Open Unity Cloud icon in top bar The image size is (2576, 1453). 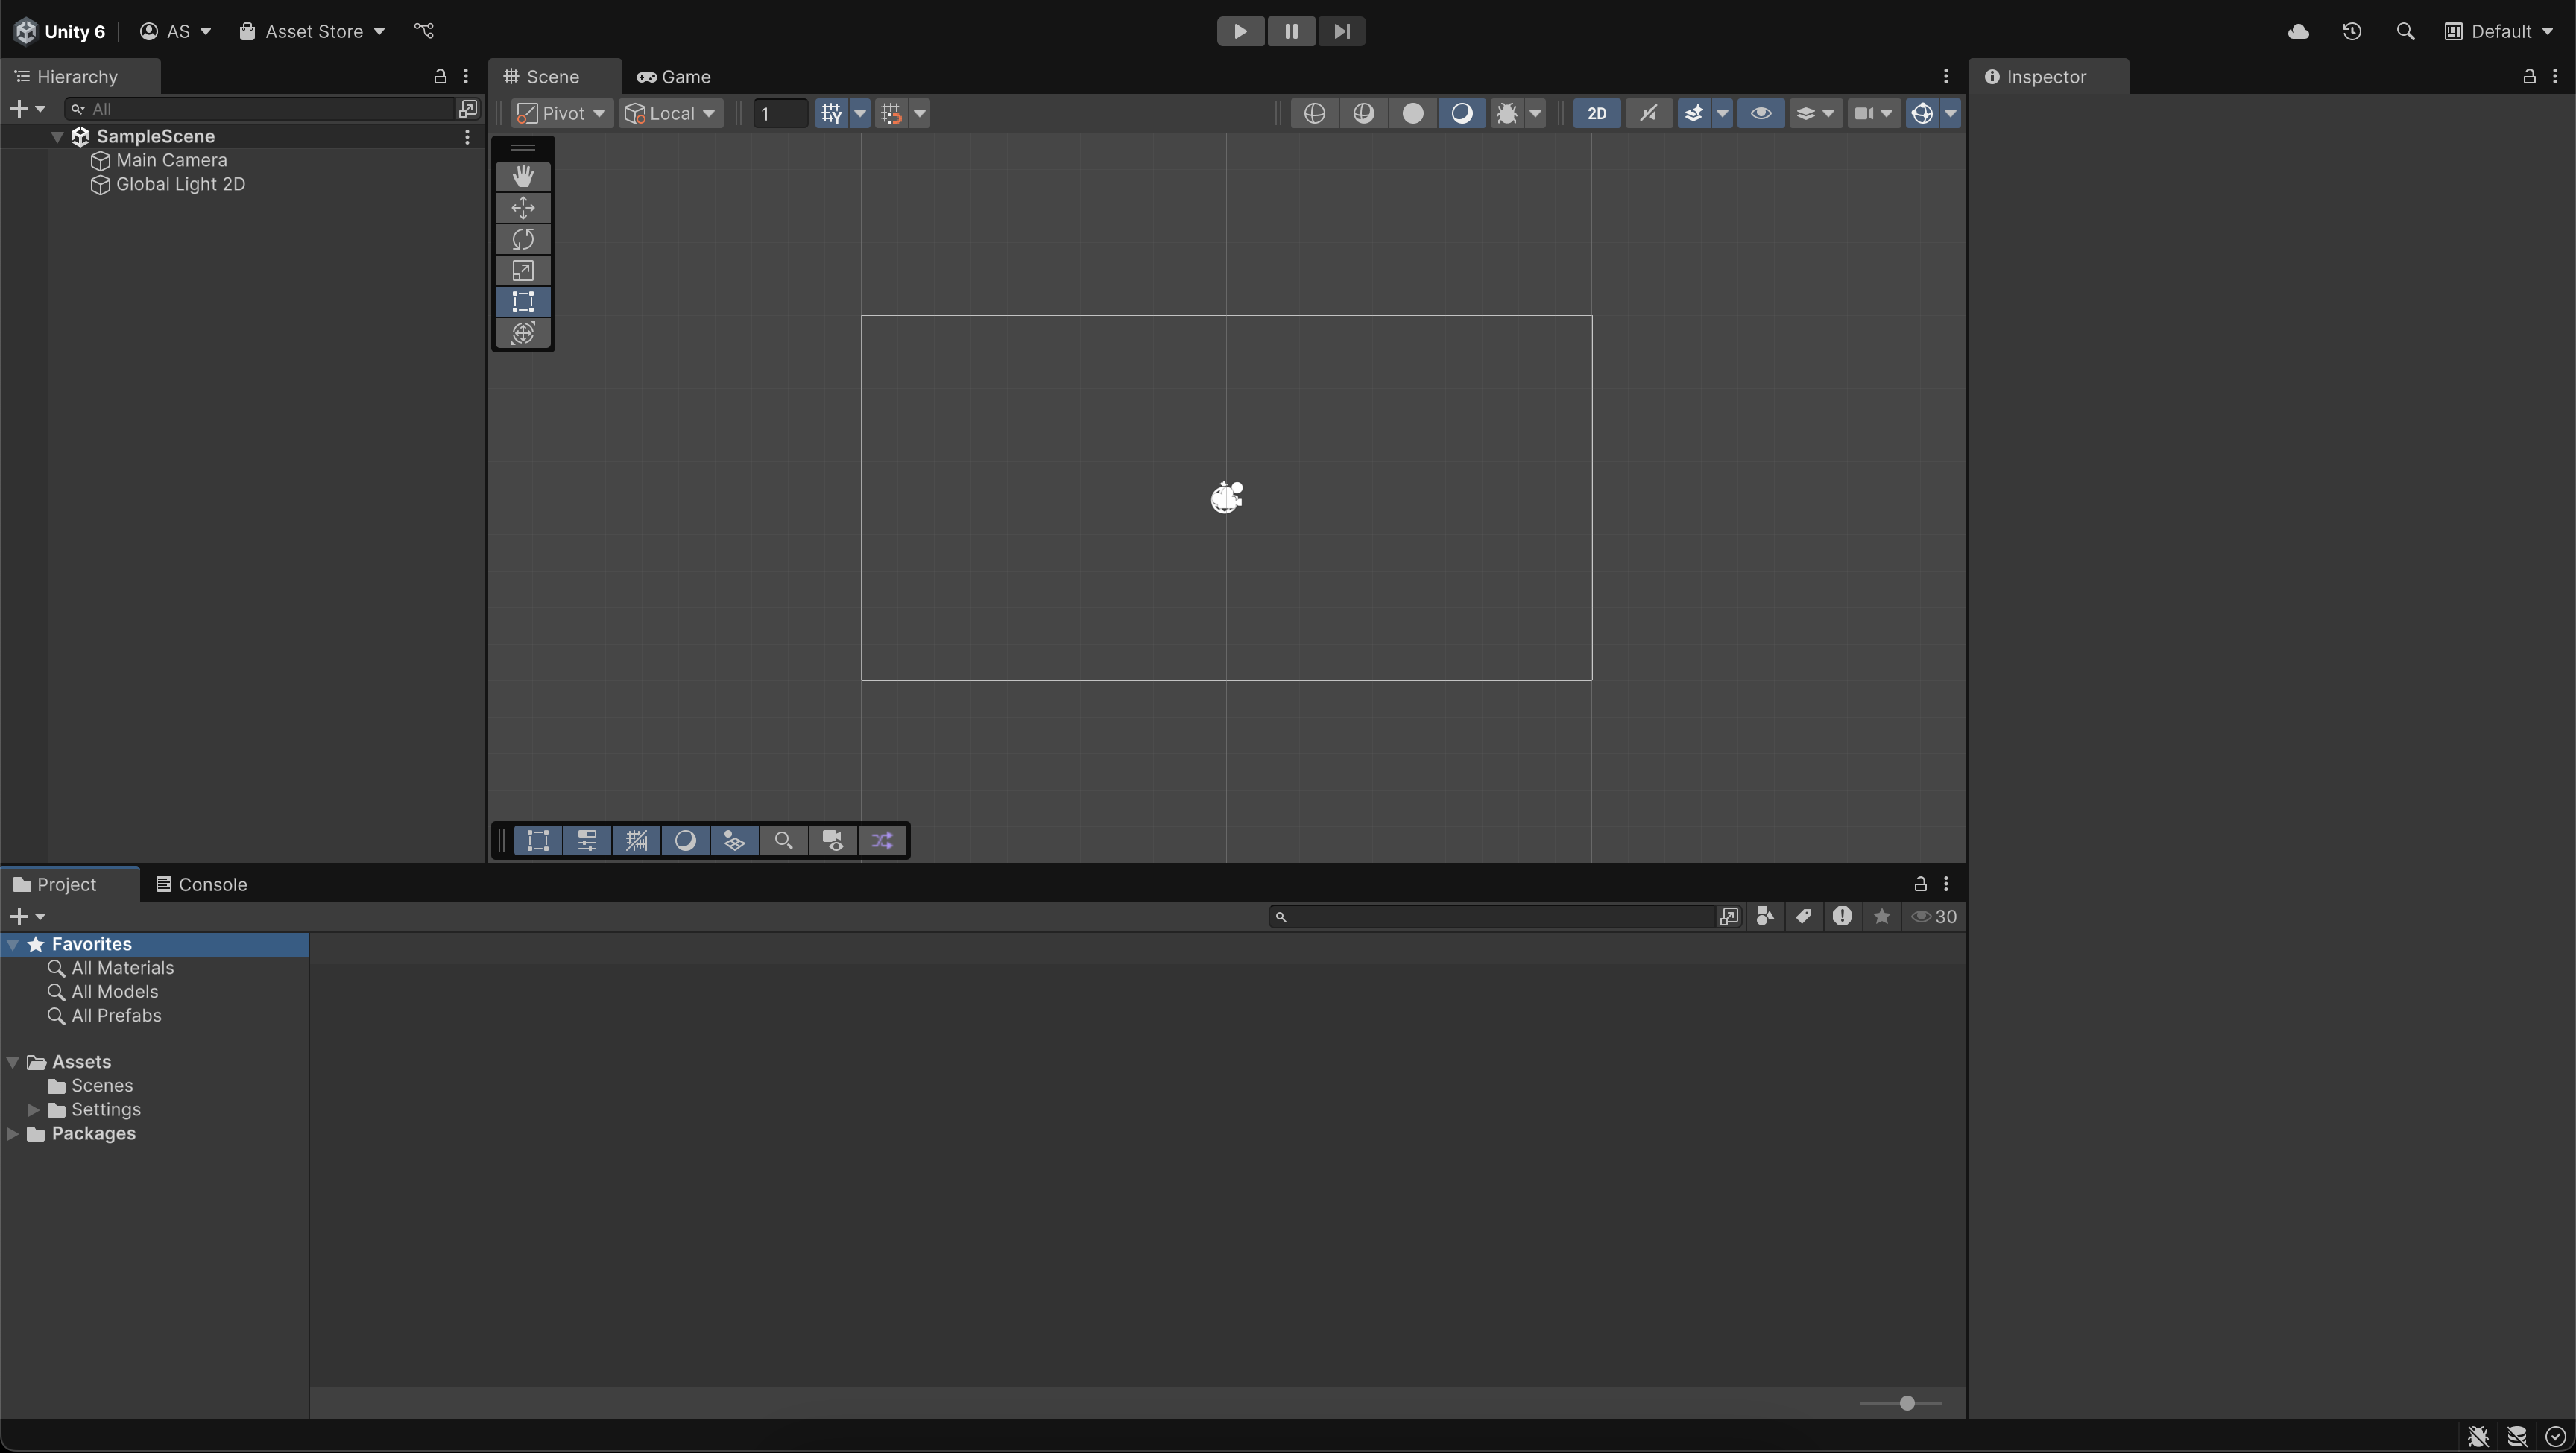click(x=2298, y=31)
